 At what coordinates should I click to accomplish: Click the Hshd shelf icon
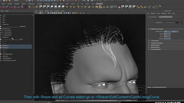55,7
